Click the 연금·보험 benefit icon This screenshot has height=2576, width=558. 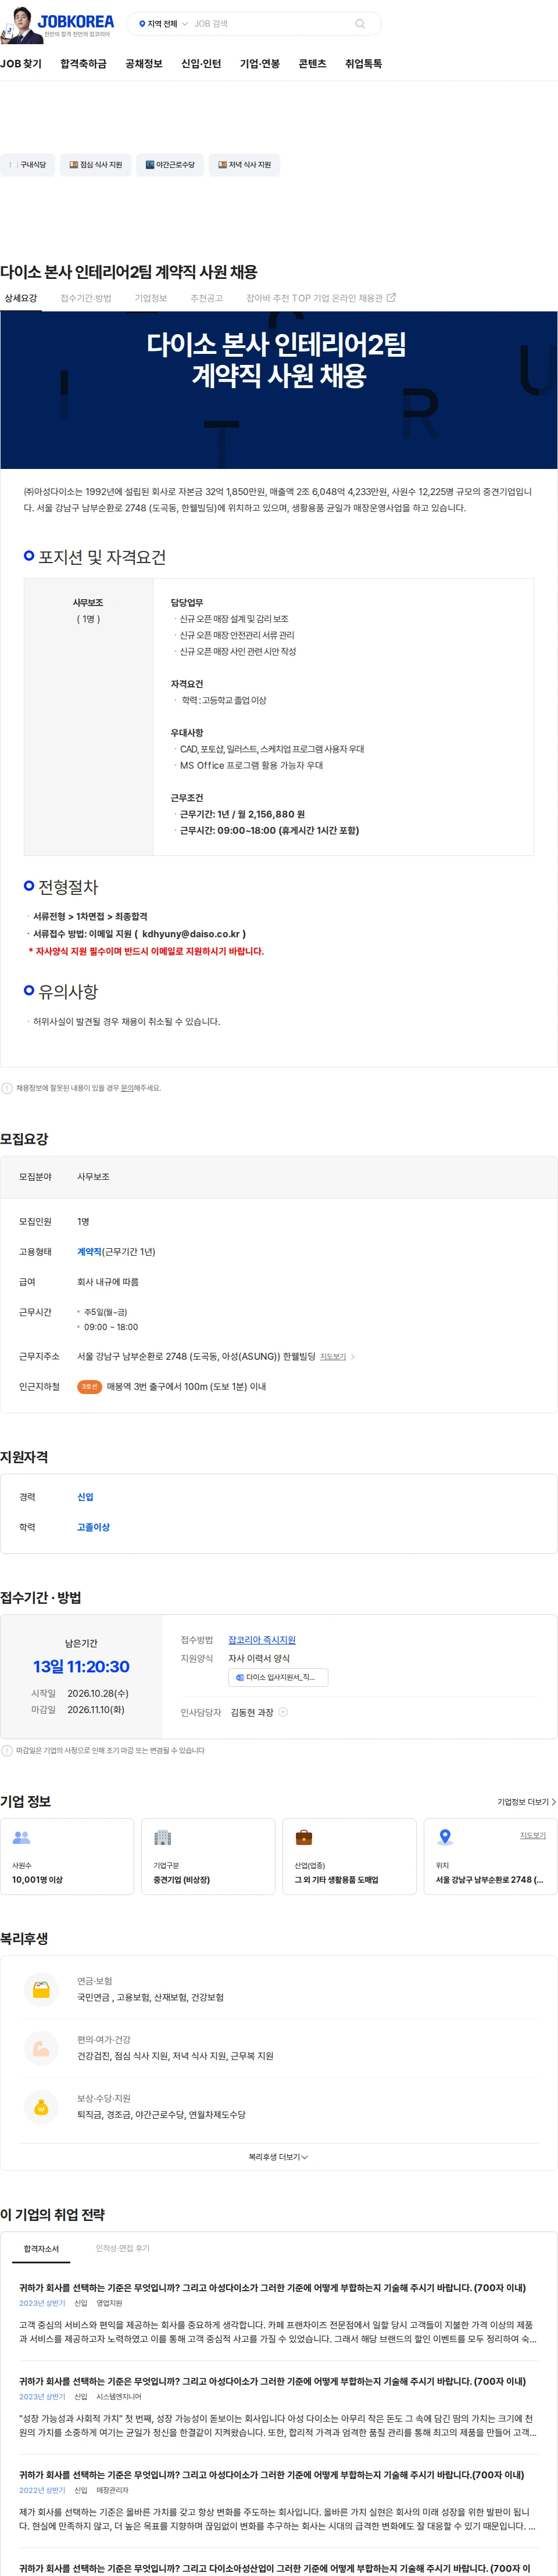point(41,1989)
